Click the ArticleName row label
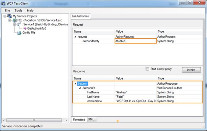 point(94,101)
